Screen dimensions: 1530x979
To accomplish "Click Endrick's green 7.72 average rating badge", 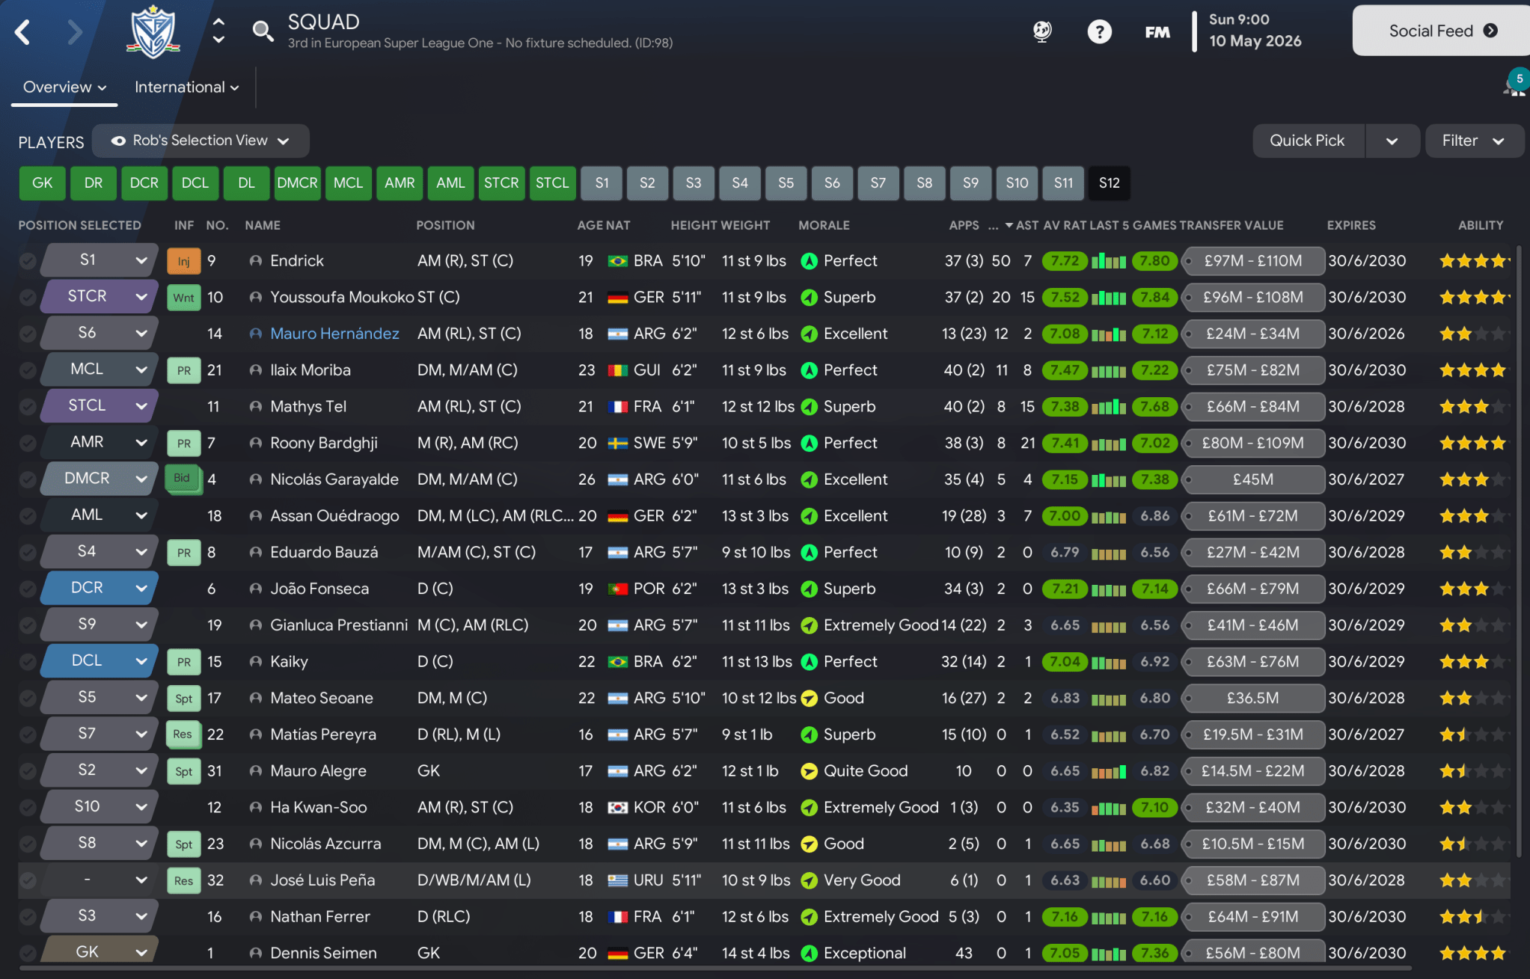I will point(1065,260).
